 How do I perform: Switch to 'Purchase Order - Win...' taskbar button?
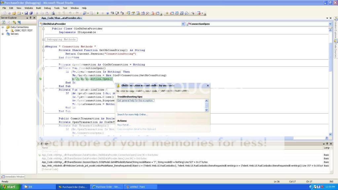point(107,187)
